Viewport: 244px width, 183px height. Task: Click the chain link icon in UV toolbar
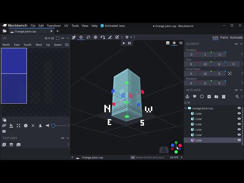[4, 125]
